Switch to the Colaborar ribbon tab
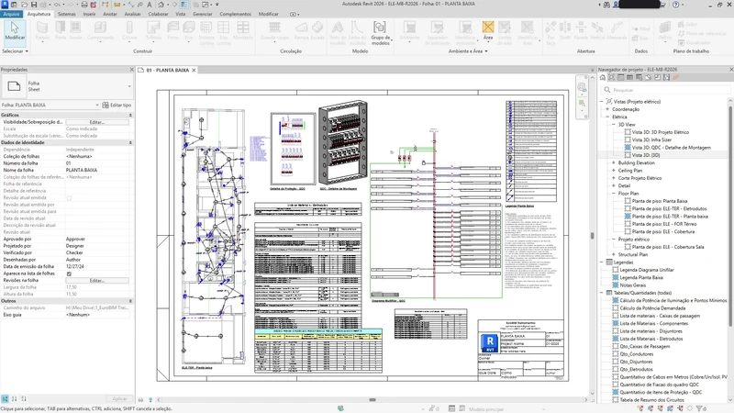The image size is (734, 413). pyautogui.click(x=158, y=14)
